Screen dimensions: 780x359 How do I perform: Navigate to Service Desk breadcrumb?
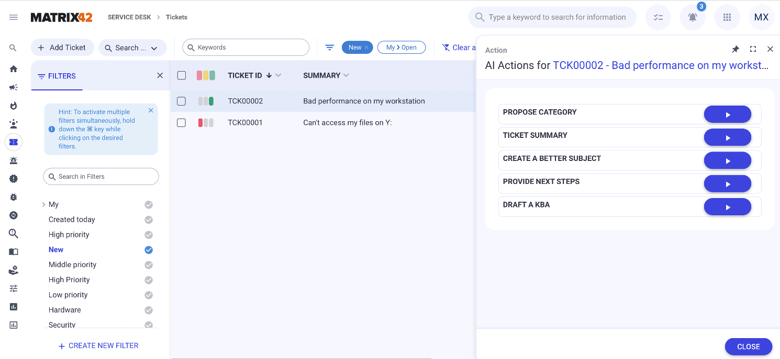(x=129, y=17)
